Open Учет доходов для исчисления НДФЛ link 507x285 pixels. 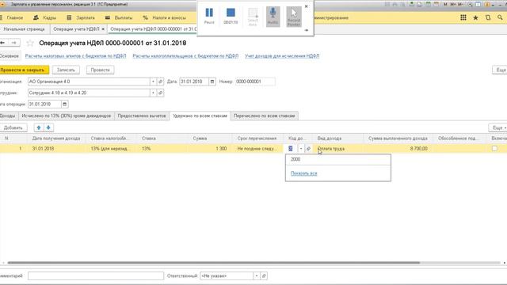[282, 56]
